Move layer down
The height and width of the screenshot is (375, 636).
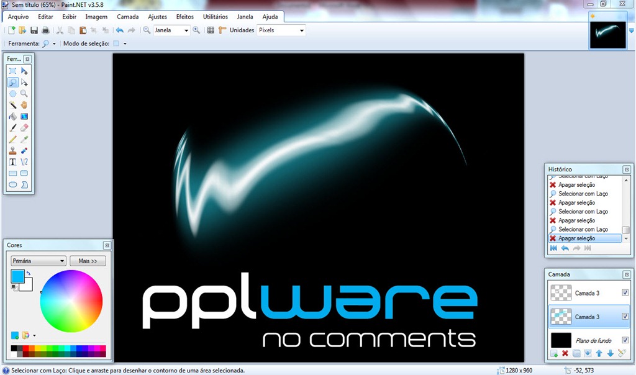tap(611, 353)
